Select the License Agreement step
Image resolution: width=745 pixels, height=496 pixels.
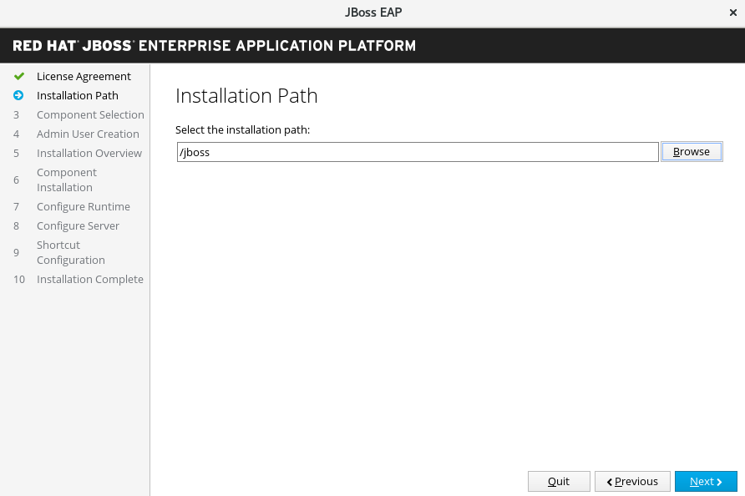(84, 77)
